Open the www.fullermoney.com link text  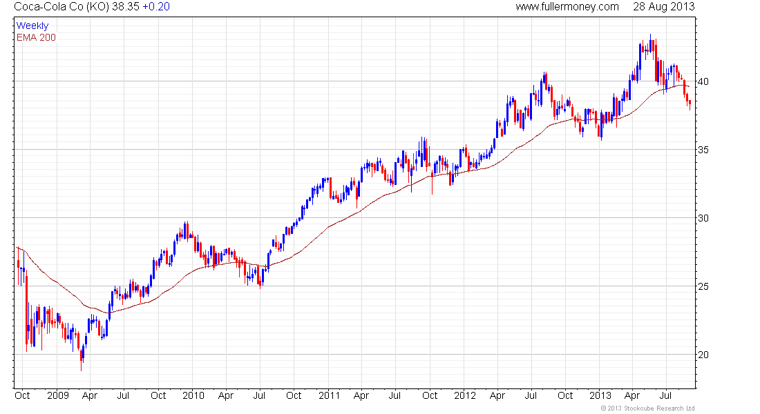click(x=567, y=7)
